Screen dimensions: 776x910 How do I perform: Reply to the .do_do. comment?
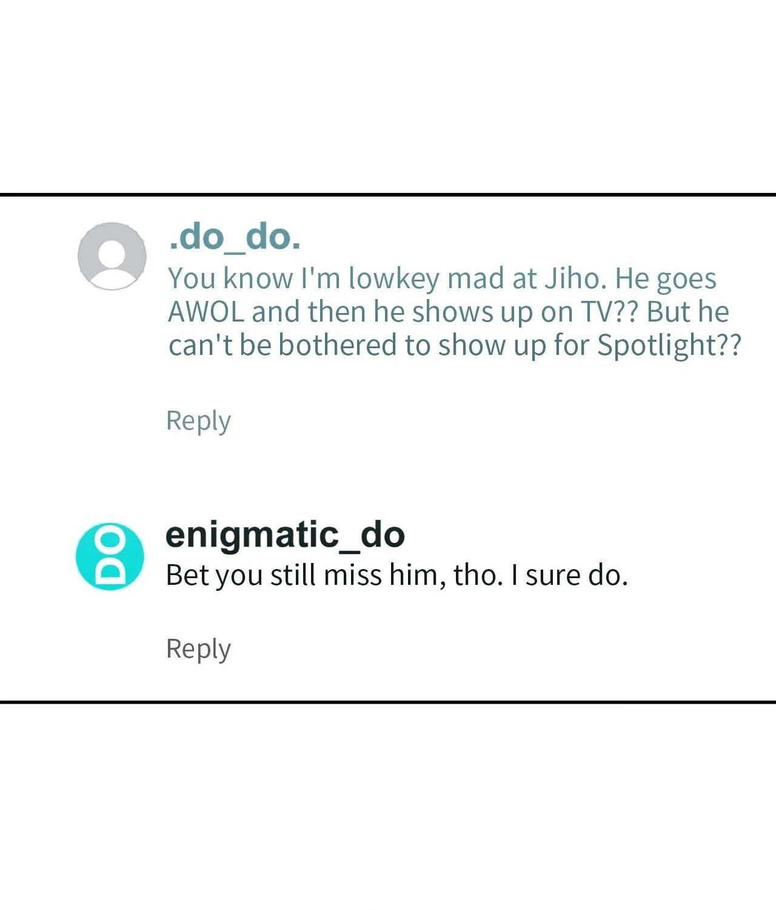coord(198,421)
